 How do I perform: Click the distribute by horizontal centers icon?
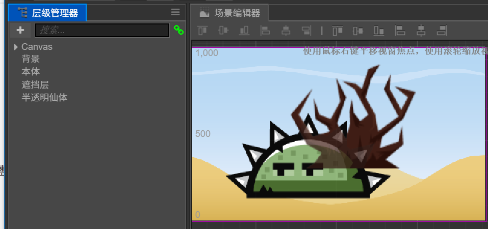click(x=421, y=31)
